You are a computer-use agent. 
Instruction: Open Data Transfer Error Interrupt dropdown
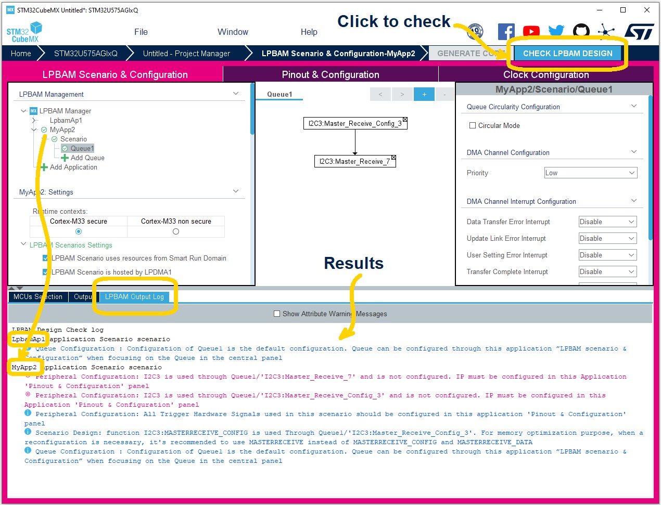[x=608, y=222]
